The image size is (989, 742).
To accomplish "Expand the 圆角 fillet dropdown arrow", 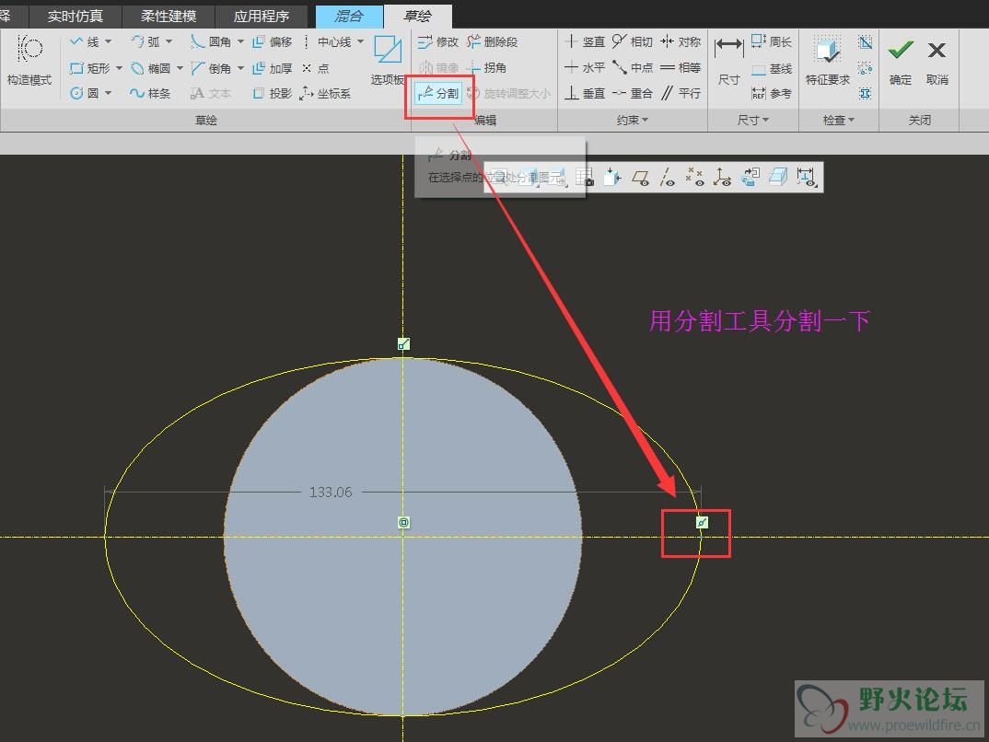I will [240, 41].
